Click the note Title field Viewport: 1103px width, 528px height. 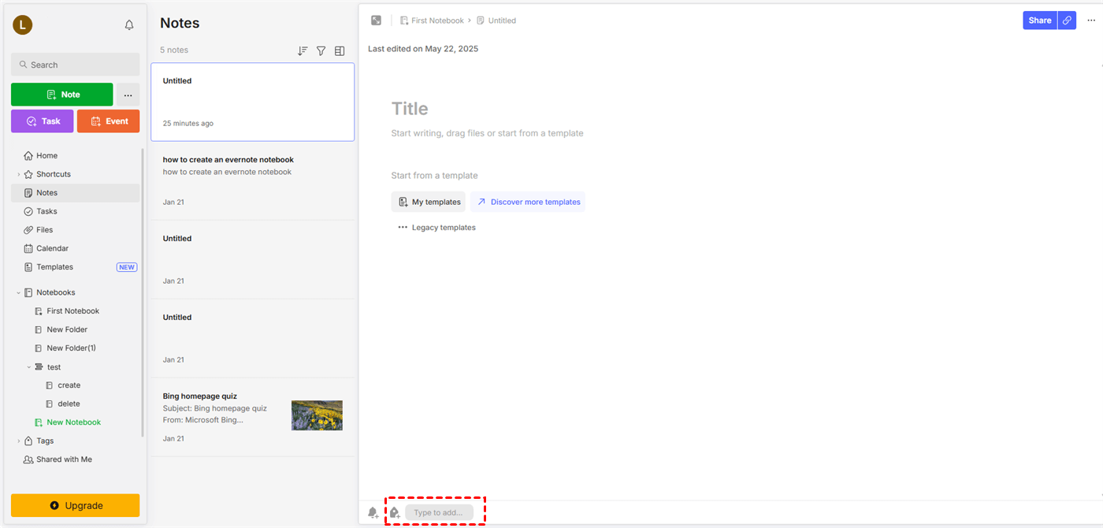click(410, 109)
